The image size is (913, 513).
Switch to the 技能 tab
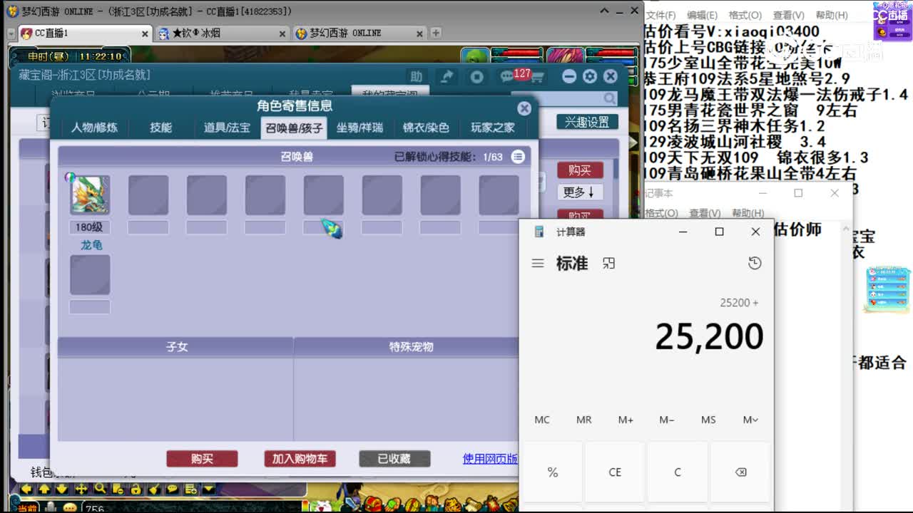pos(160,128)
